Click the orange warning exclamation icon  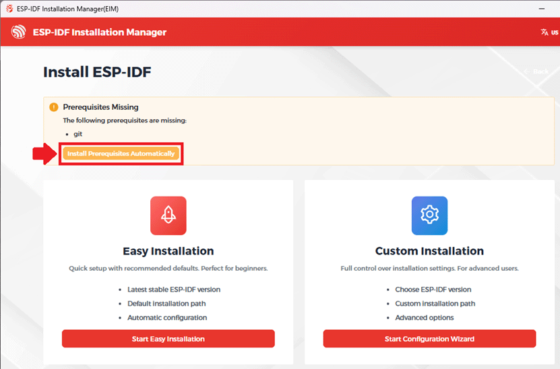pos(53,107)
